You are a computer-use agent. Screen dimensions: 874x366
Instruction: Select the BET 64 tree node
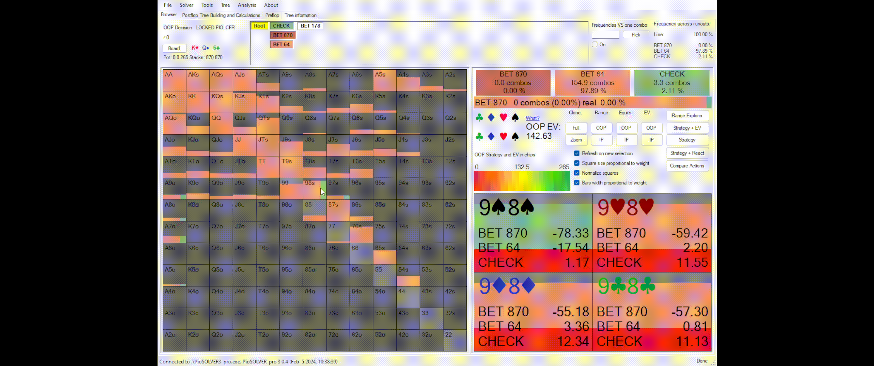[281, 44]
